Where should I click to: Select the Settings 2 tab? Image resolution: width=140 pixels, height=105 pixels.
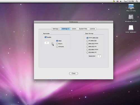pos(66,29)
